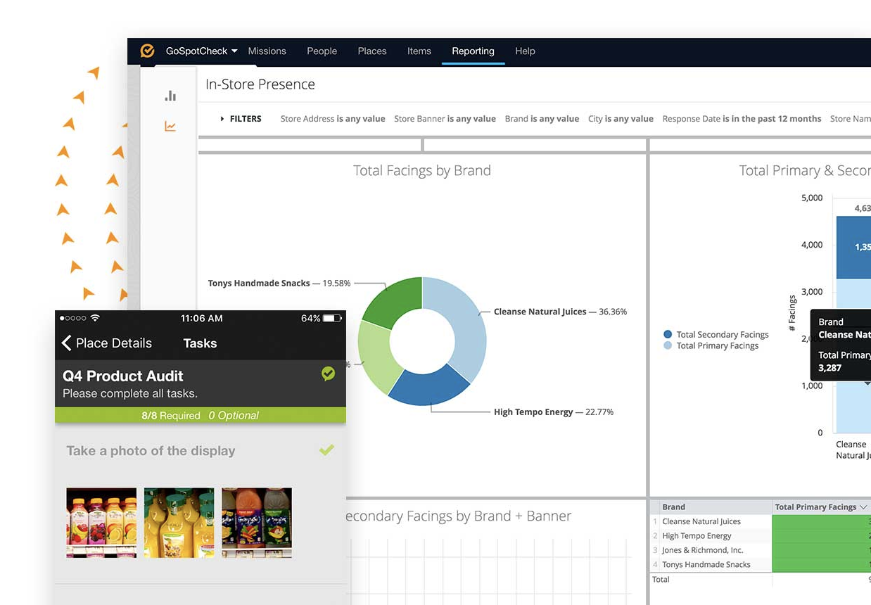Click the High Tempo Energy 22.77% label
Viewport: 871px width, 605px height.
[554, 412]
